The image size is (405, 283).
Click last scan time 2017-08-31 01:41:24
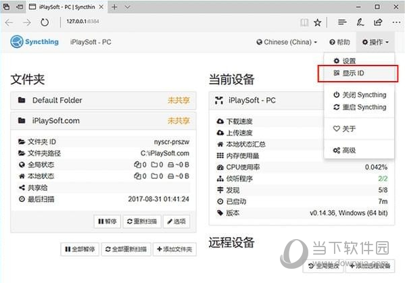(x=159, y=199)
